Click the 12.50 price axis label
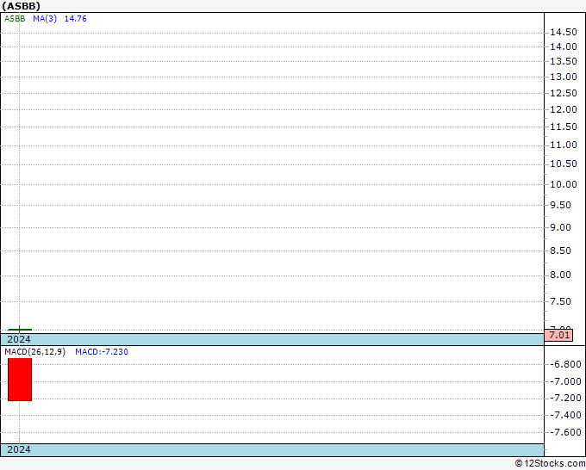The height and width of the screenshot is (470, 586). pyautogui.click(x=564, y=93)
